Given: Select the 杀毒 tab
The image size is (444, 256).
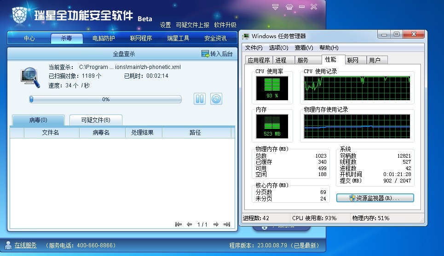Looking at the screenshot, I should pos(67,38).
